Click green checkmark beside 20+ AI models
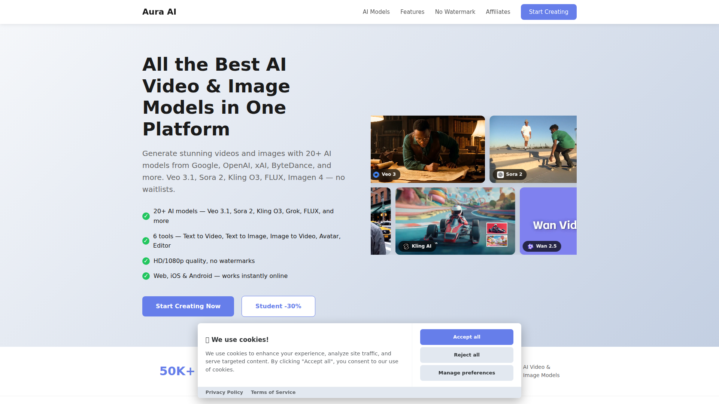 [x=146, y=216]
